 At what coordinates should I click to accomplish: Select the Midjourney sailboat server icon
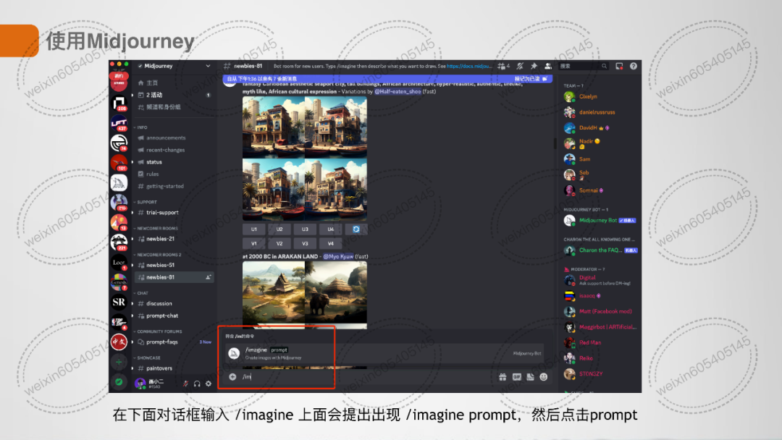point(119,183)
